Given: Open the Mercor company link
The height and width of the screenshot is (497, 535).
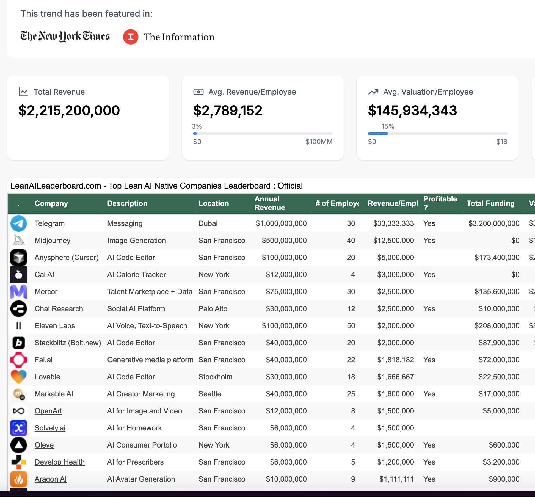Looking at the screenshot, I should click(x=46, y=292).
